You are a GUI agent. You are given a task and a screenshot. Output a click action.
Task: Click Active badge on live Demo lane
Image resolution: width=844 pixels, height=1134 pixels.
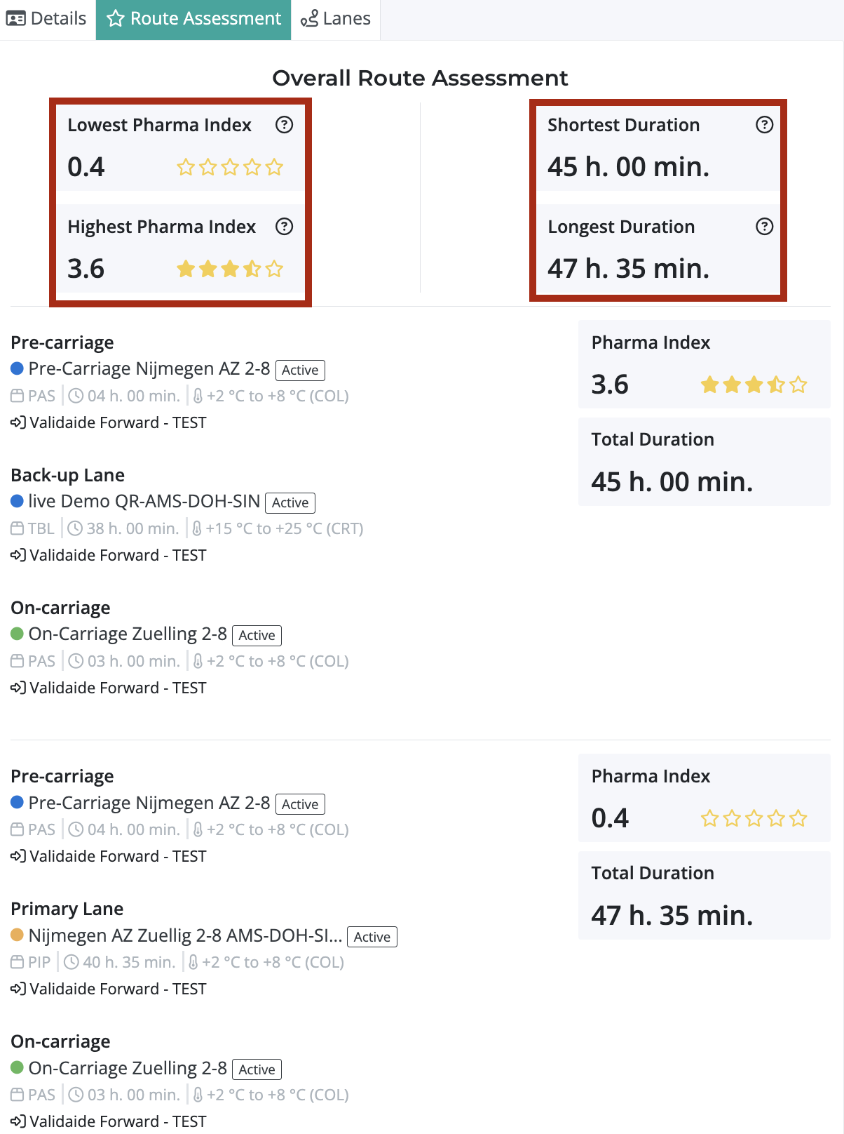click(290, 502)
